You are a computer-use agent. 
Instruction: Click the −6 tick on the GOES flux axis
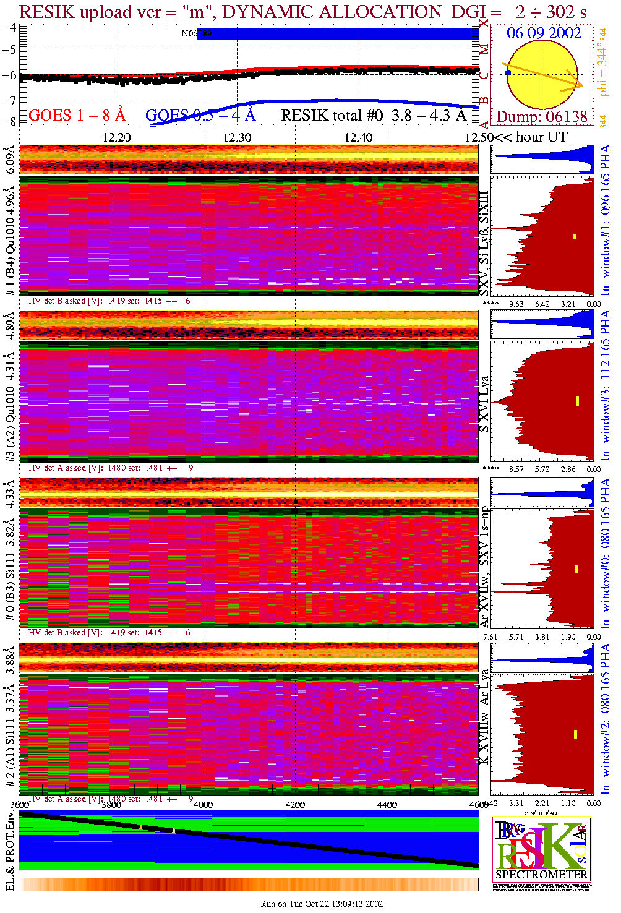tap(9, 75)
